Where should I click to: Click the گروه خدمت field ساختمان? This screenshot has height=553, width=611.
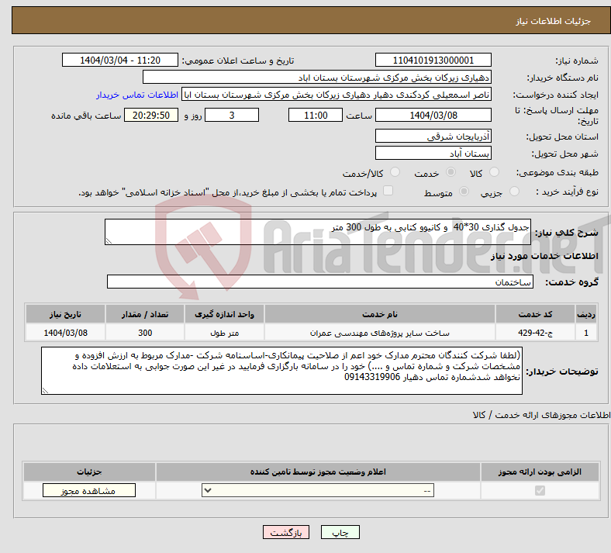pyautogui.click(x=320, y=282)
